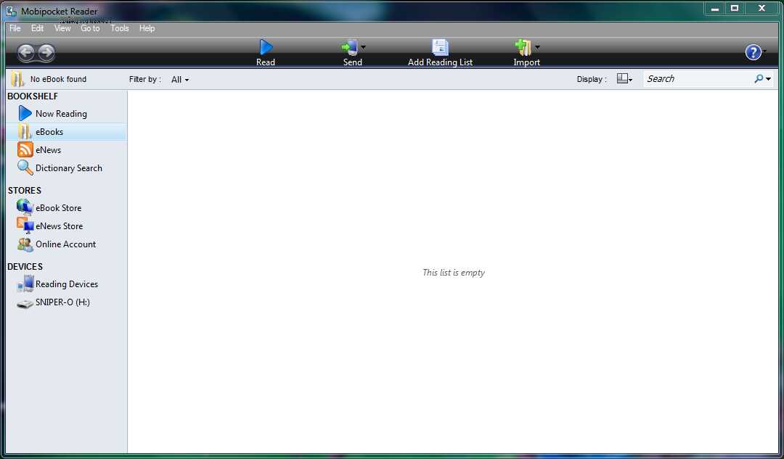
Task: Open the Display layout dropdown
Action: click(x=624, y=79)
